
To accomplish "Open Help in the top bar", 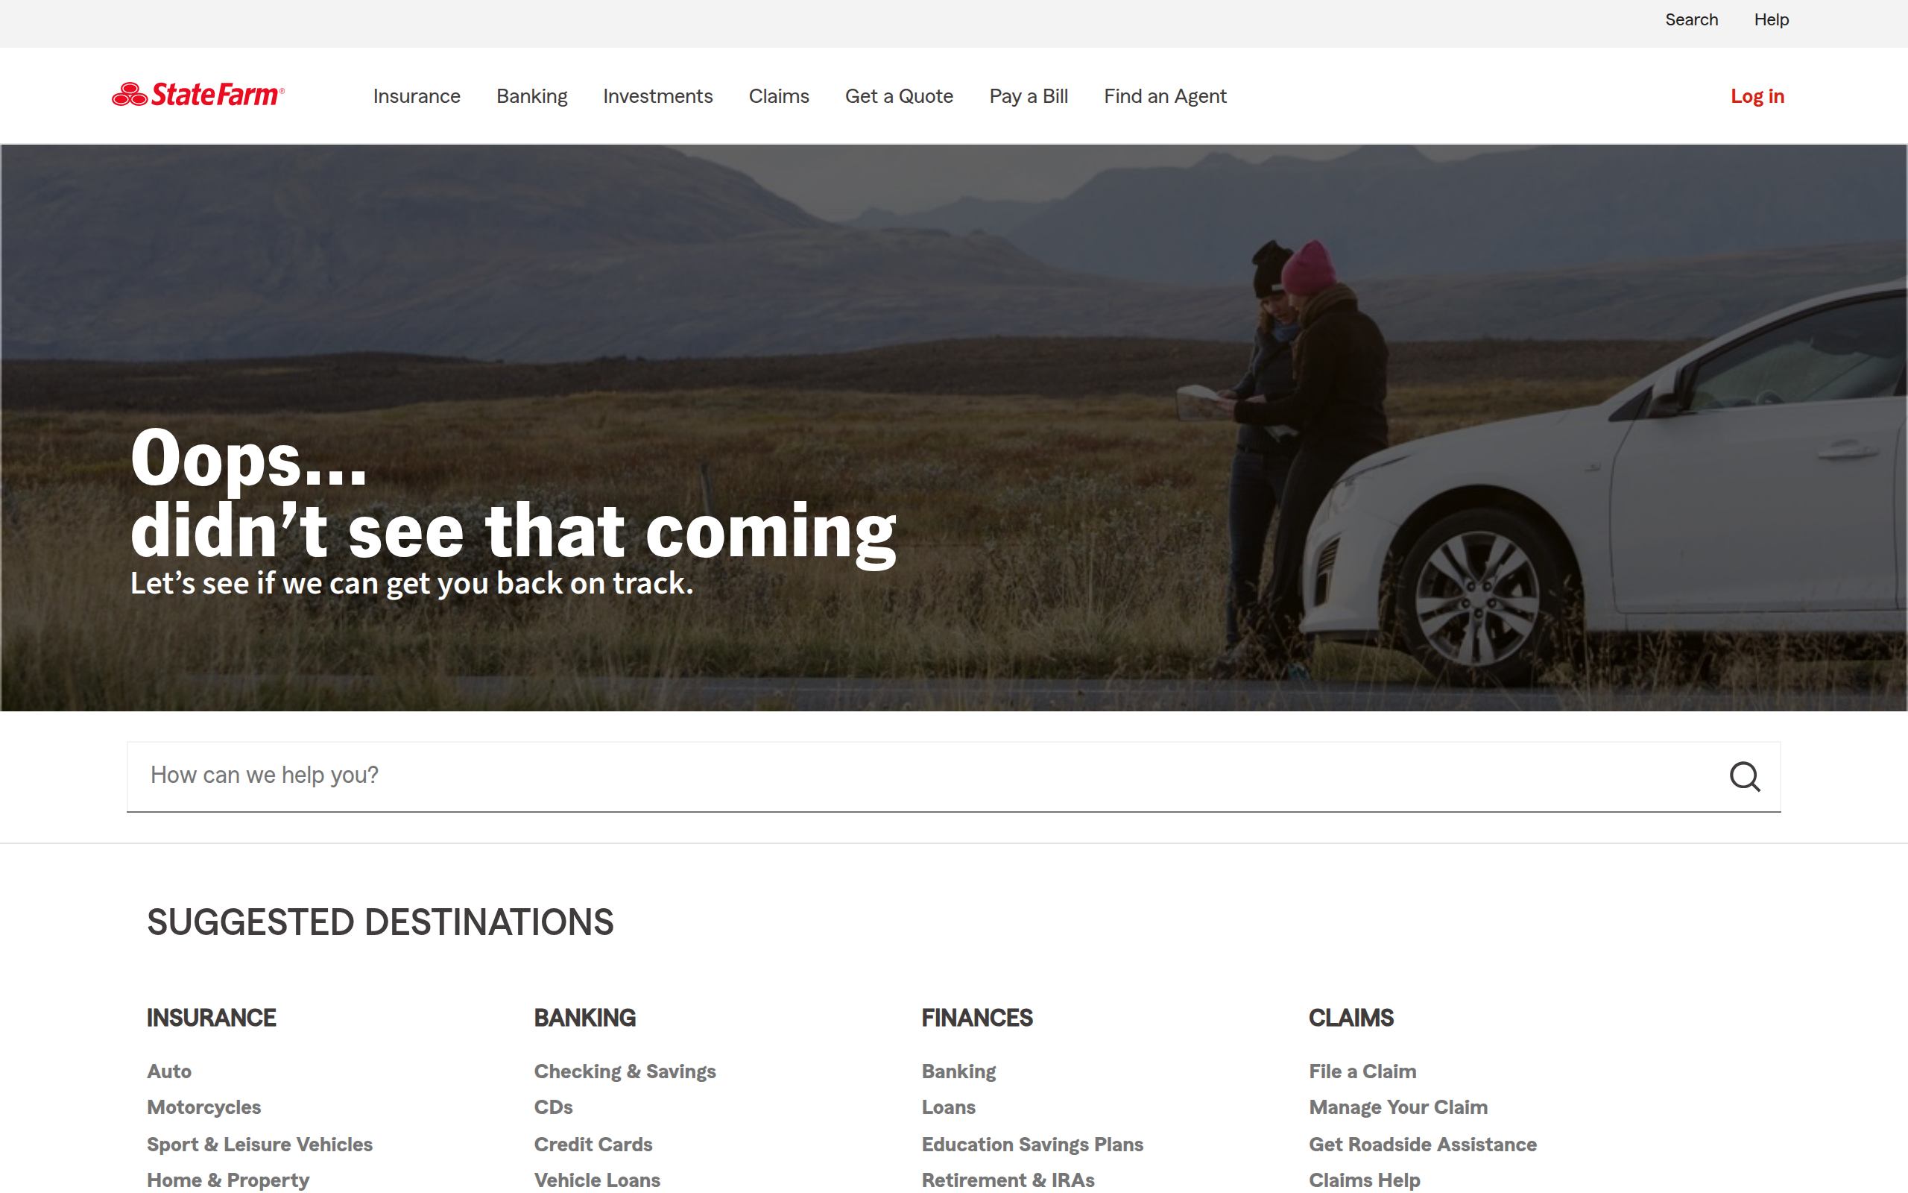I will tap(1771, 19).
